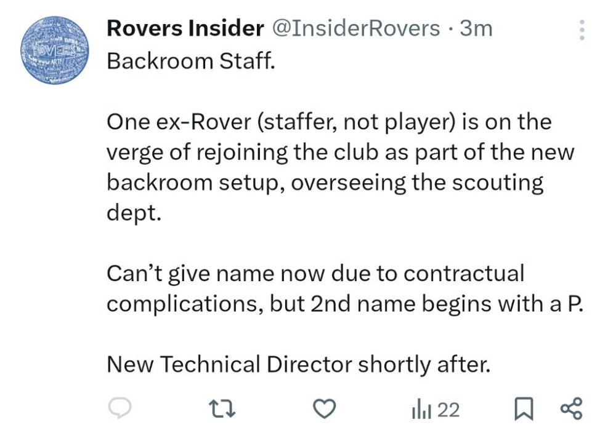
Task: Repost this tweet using the retweet icon
Action: click(x=220, y=409)
